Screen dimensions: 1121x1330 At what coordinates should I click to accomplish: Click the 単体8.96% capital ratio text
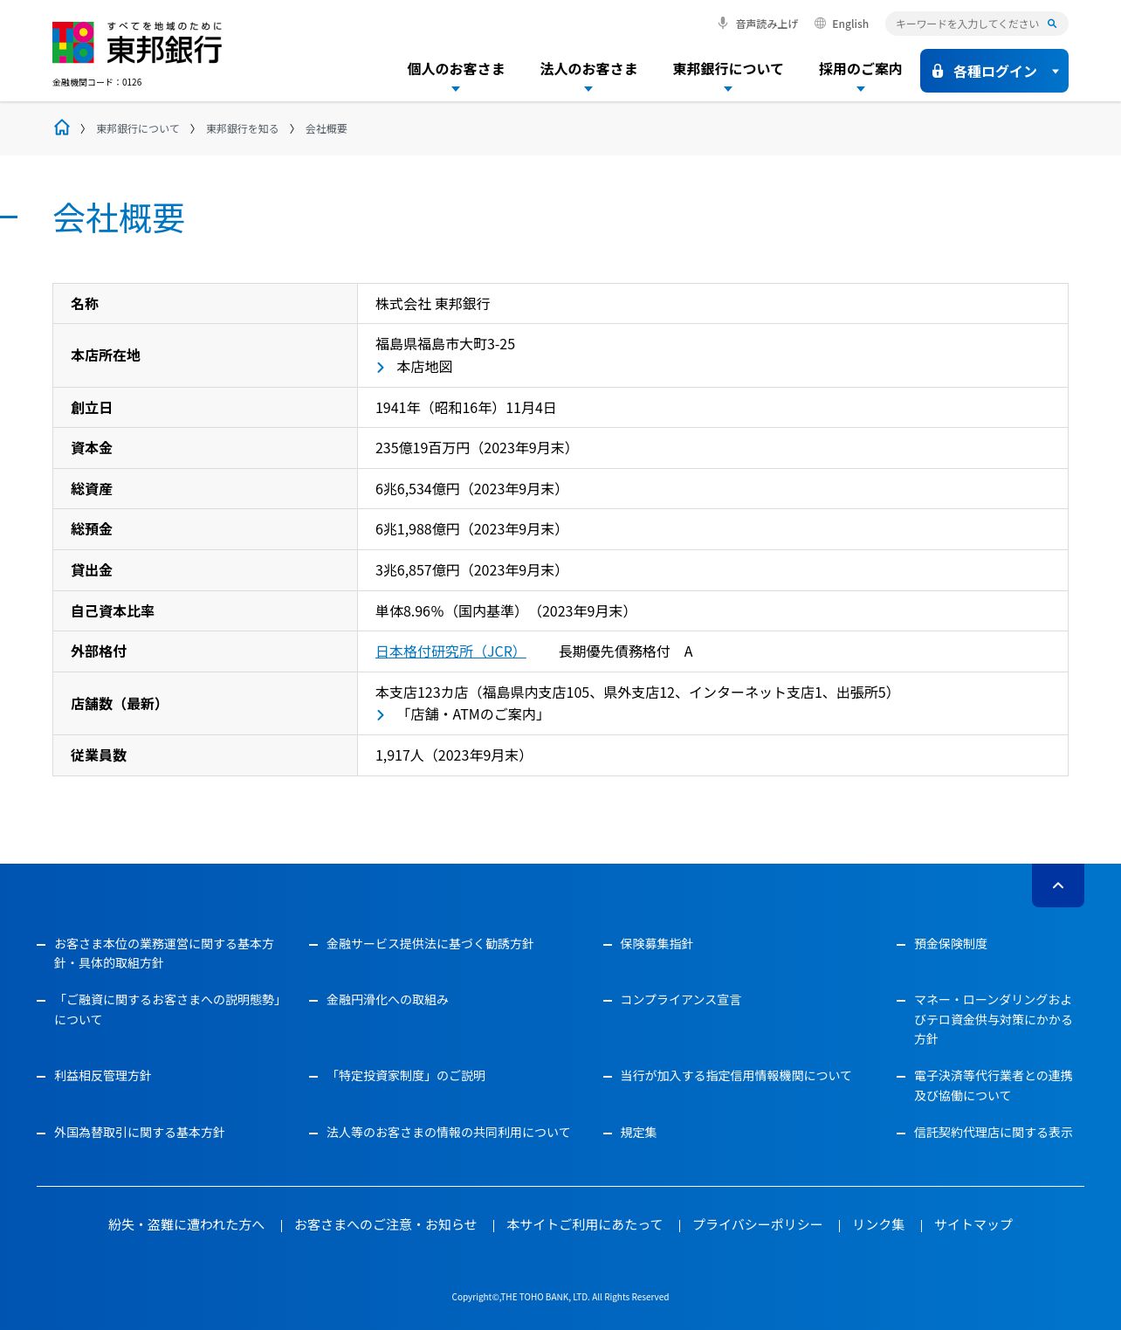tap(505, 611)
